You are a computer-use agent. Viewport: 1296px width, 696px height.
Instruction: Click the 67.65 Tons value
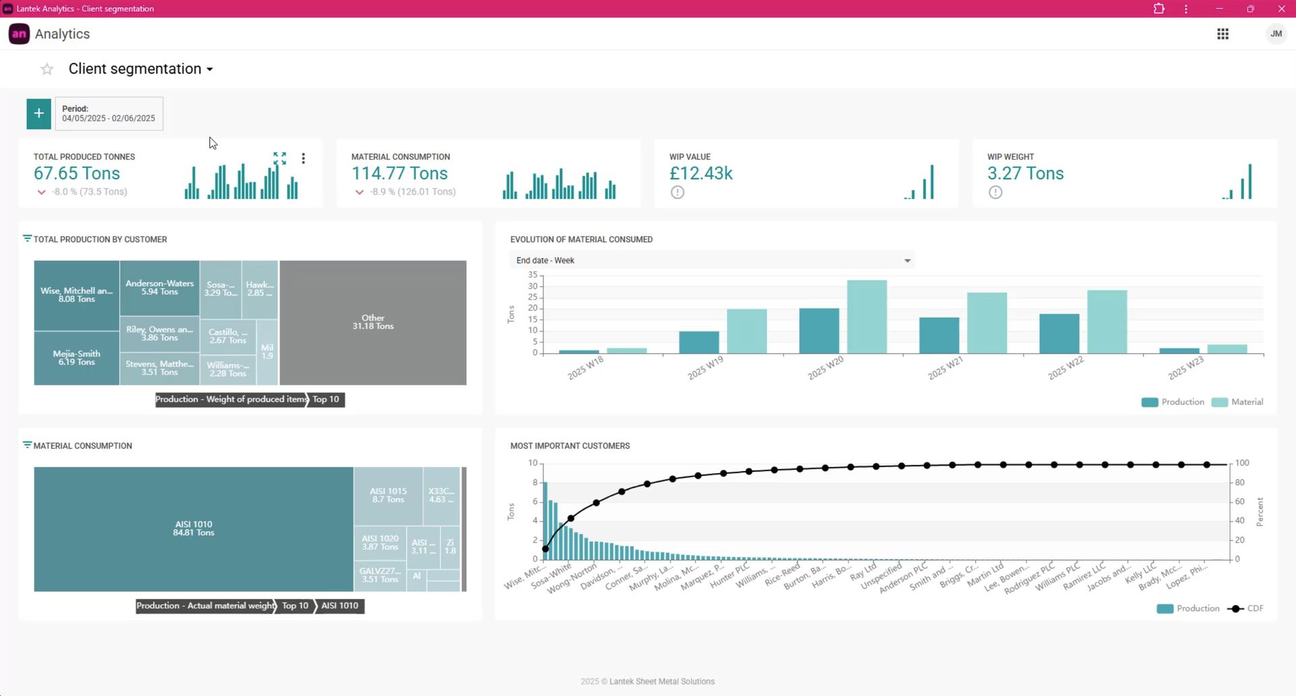coord(77,173)
